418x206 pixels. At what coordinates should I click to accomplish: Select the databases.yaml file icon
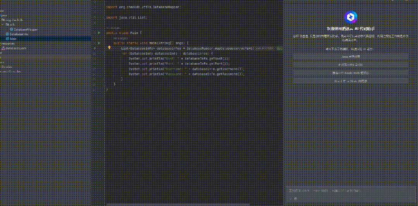(3, 48)
